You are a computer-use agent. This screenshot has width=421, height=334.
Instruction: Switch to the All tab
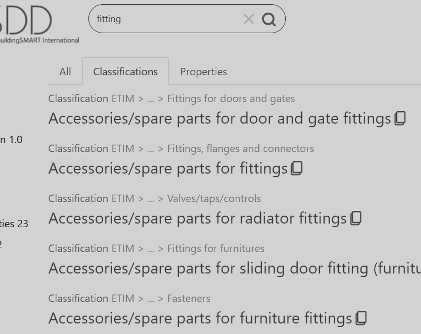click(65, 72)
